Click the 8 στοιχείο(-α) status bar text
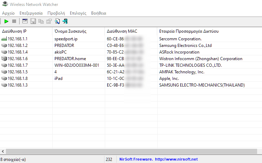Screen dimensions: 262x163 coord(13,160)
